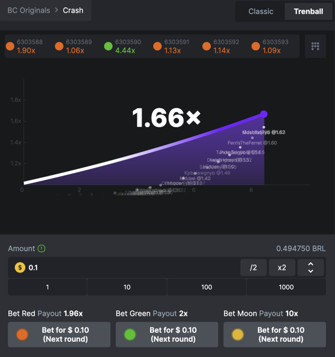335x357 pixels.
Task: Open BC Originals breadcrumb link
Action: (29, 11)
